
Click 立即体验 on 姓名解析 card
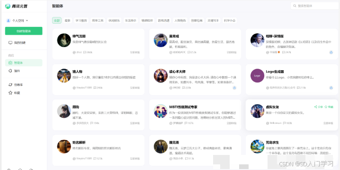(135, 159)
